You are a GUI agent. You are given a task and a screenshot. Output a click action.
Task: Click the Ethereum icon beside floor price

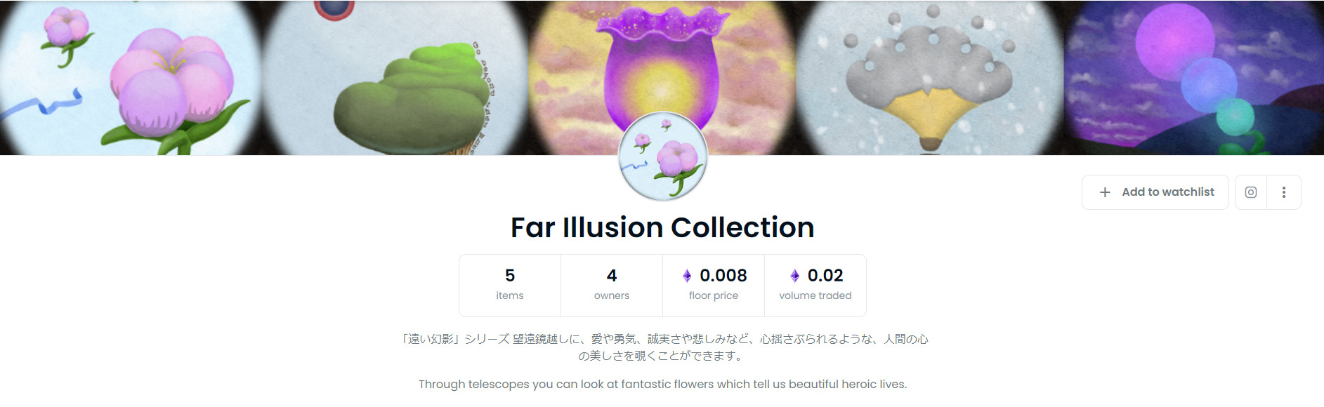pyautogui.click(x=687, y=276)
